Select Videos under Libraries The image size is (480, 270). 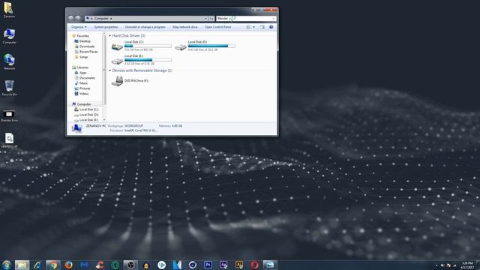tap(82, 94)
